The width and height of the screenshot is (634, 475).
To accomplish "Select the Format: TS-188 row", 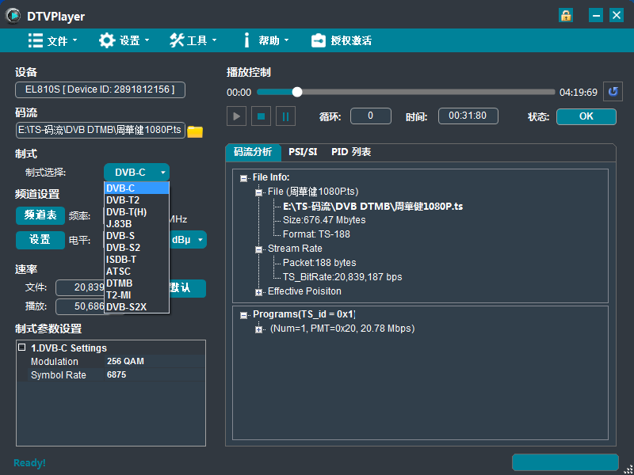I will click(316, 234).
